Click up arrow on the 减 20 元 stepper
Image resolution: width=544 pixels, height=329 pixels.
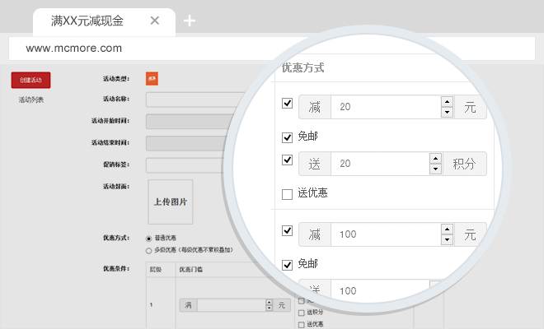(x=447, y=102)
